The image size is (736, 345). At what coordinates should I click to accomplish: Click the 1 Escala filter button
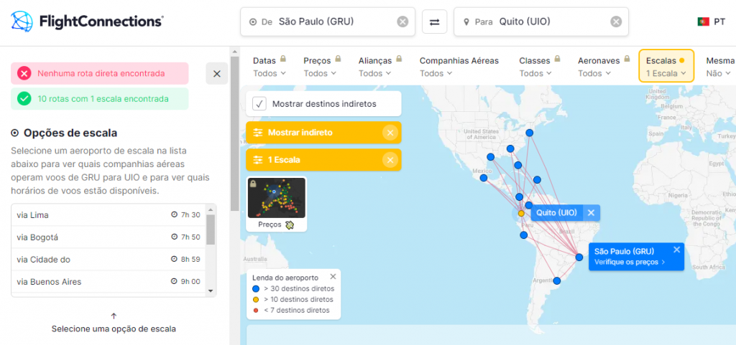(323, 160)
